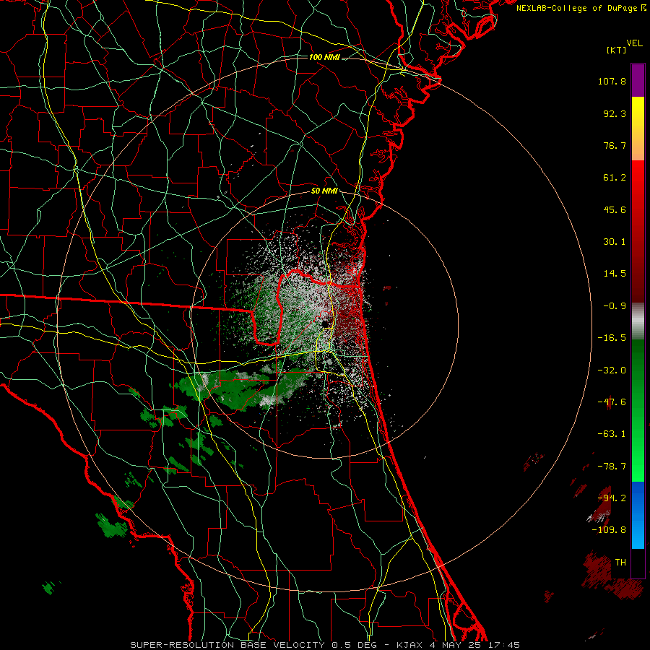Click the -63.1 velocity scale value
This screenshot has width=650, height=650.
click(x=612, y=434)
